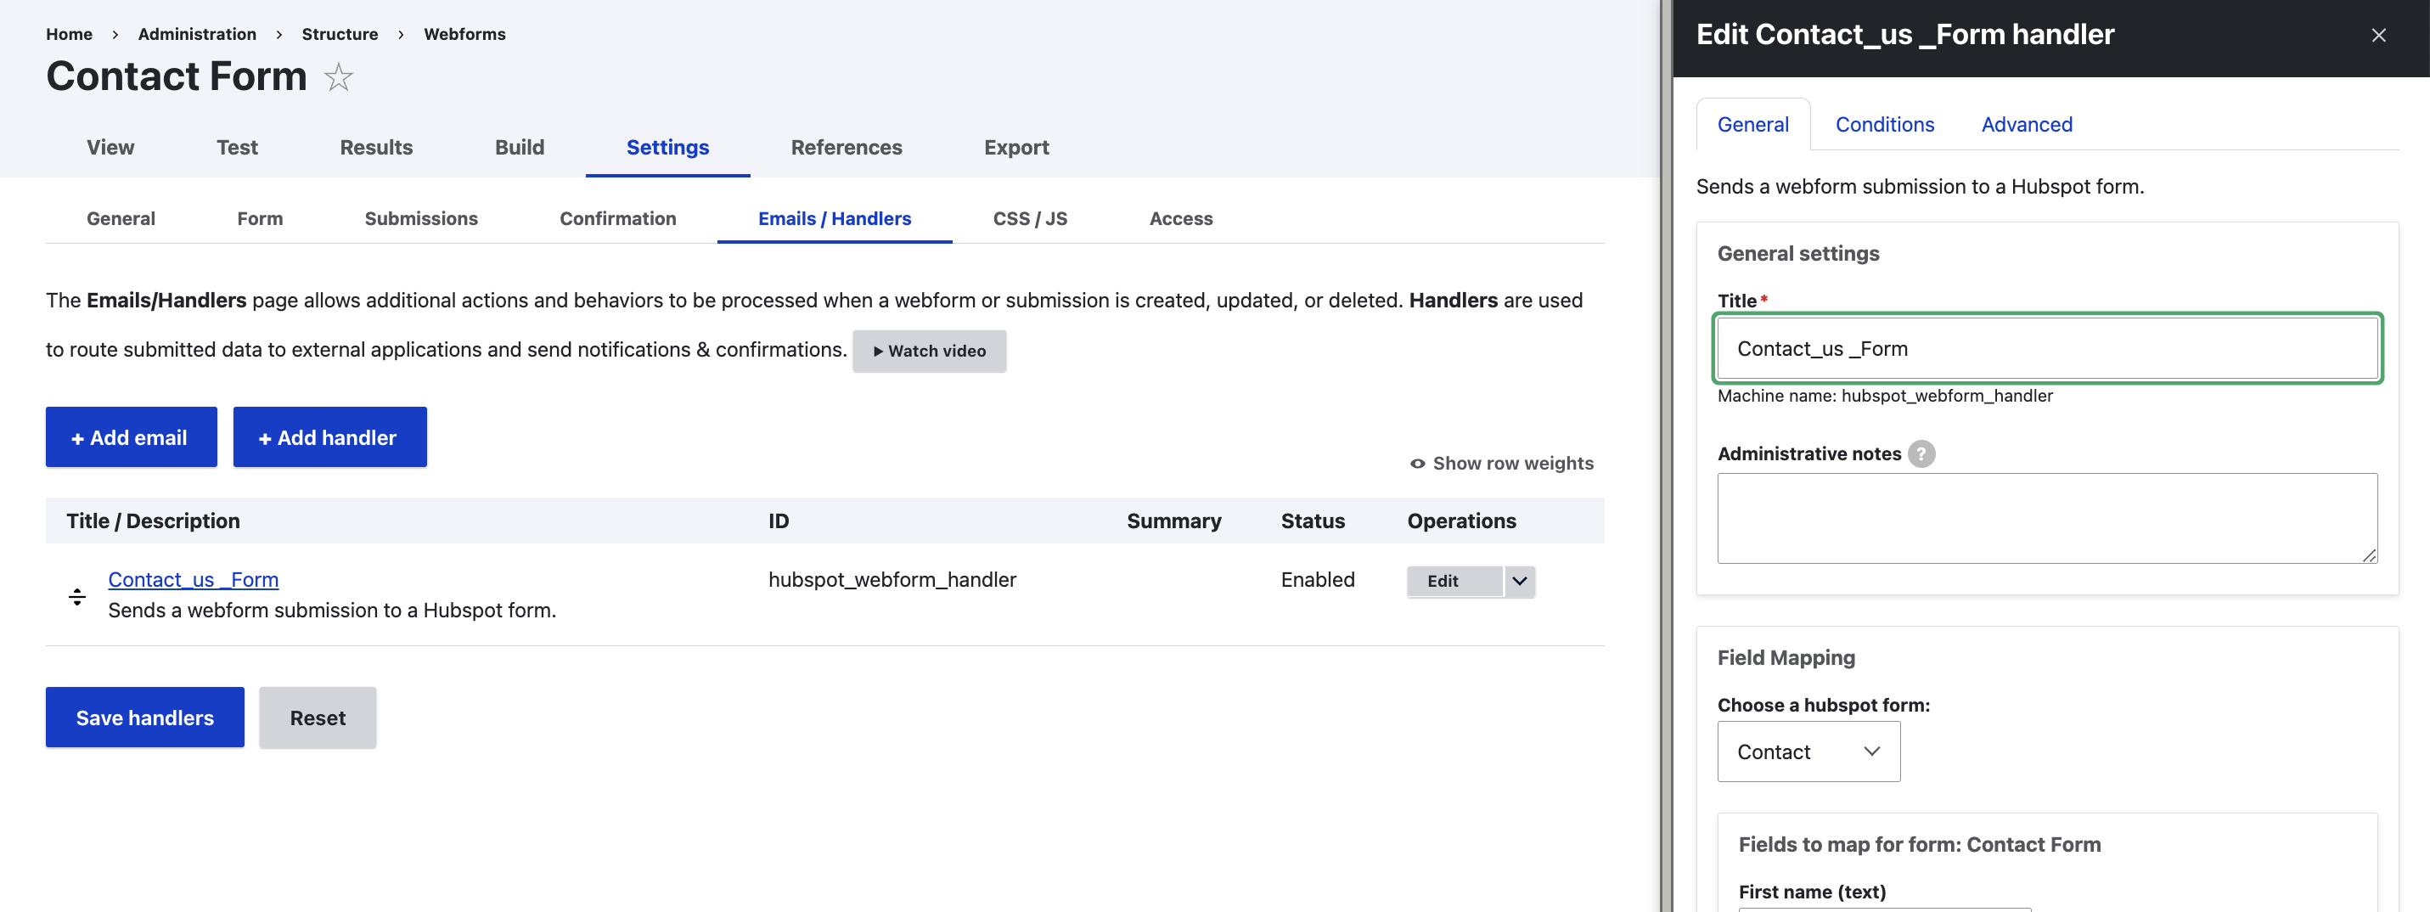This screenshot has height=912, width=2430.
Task: Go to the General settings subtab
Action: [x=121, y=219]
